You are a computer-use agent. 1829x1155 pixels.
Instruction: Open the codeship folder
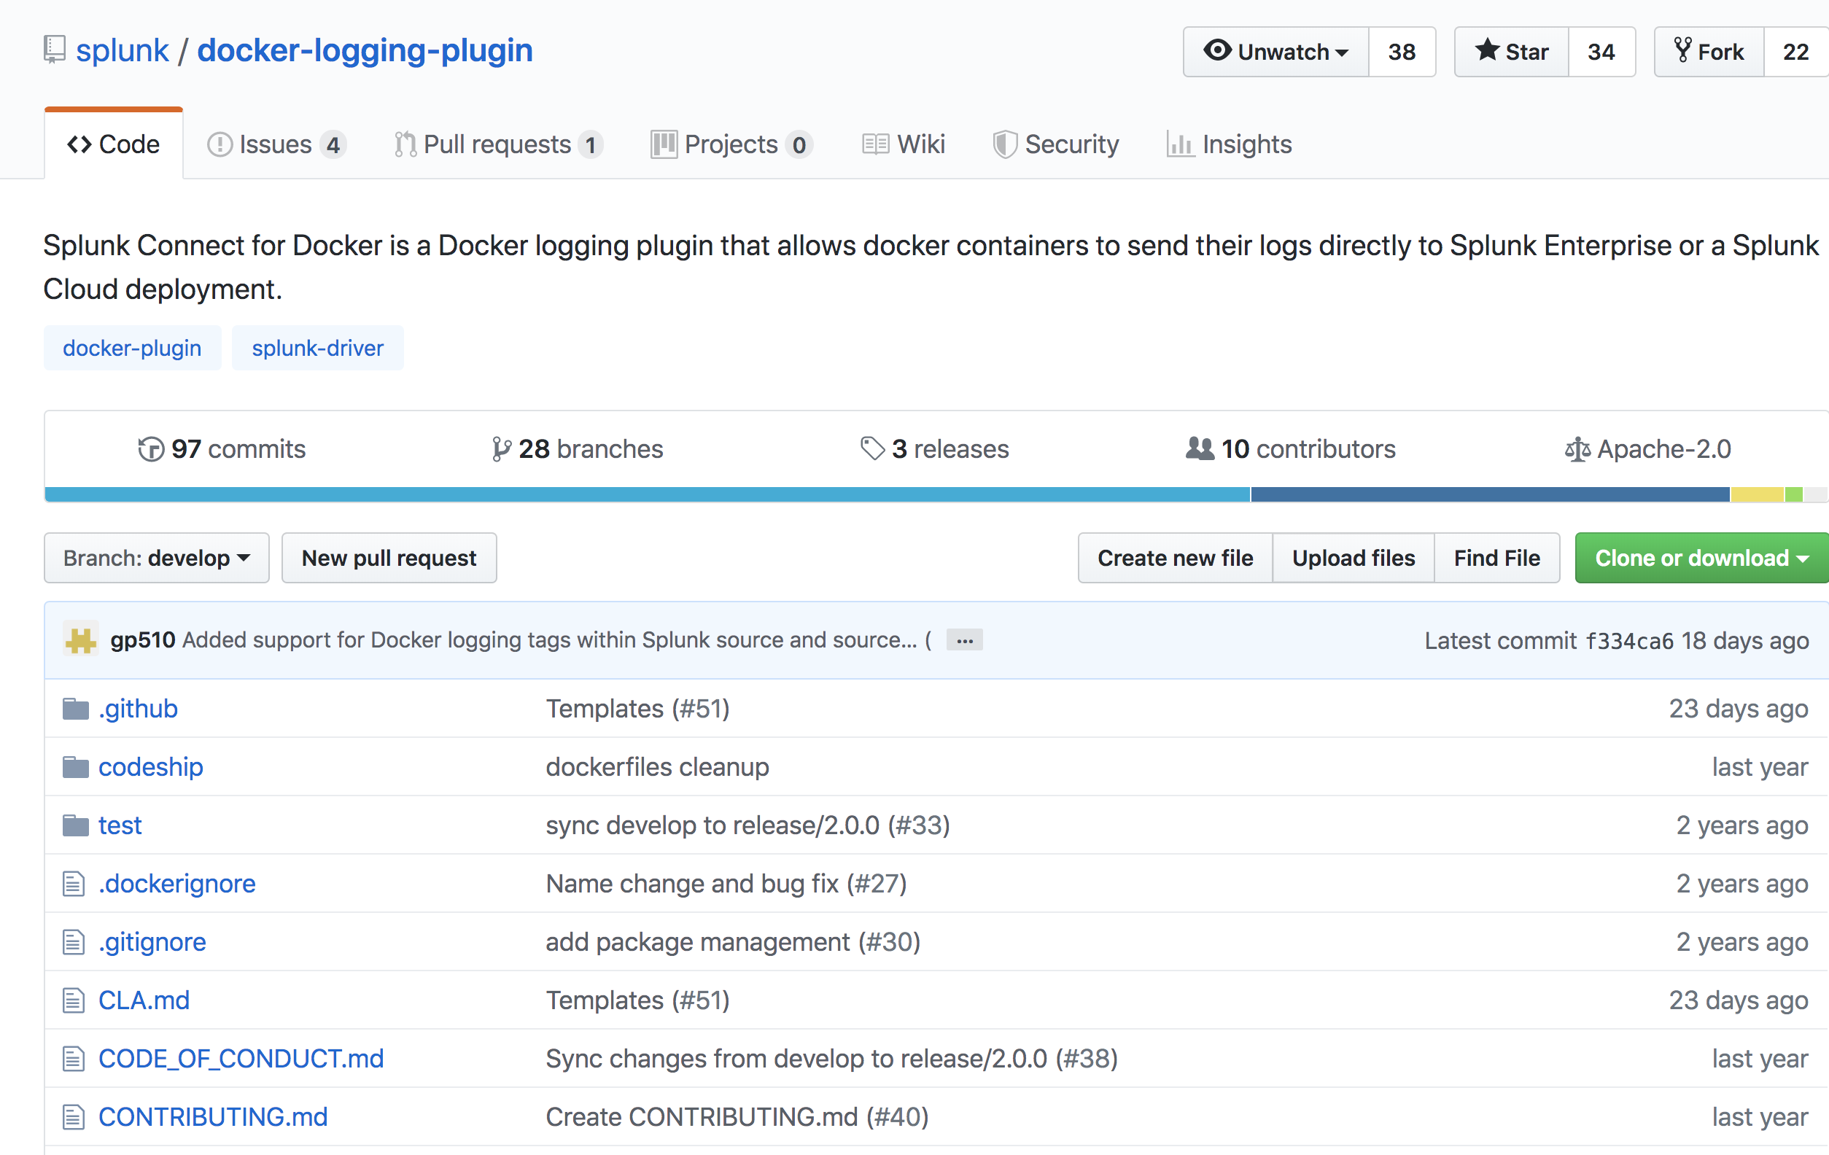tap(151, 767)
